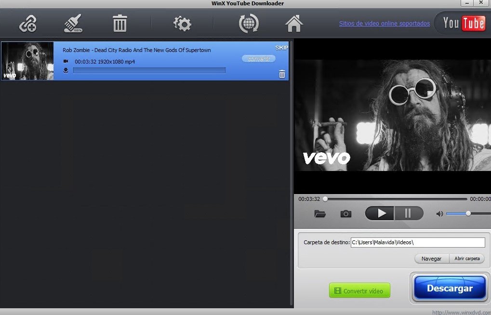Open the winxdvd.com link in the status bar
The image size is (491, 315).
[461, 312]
